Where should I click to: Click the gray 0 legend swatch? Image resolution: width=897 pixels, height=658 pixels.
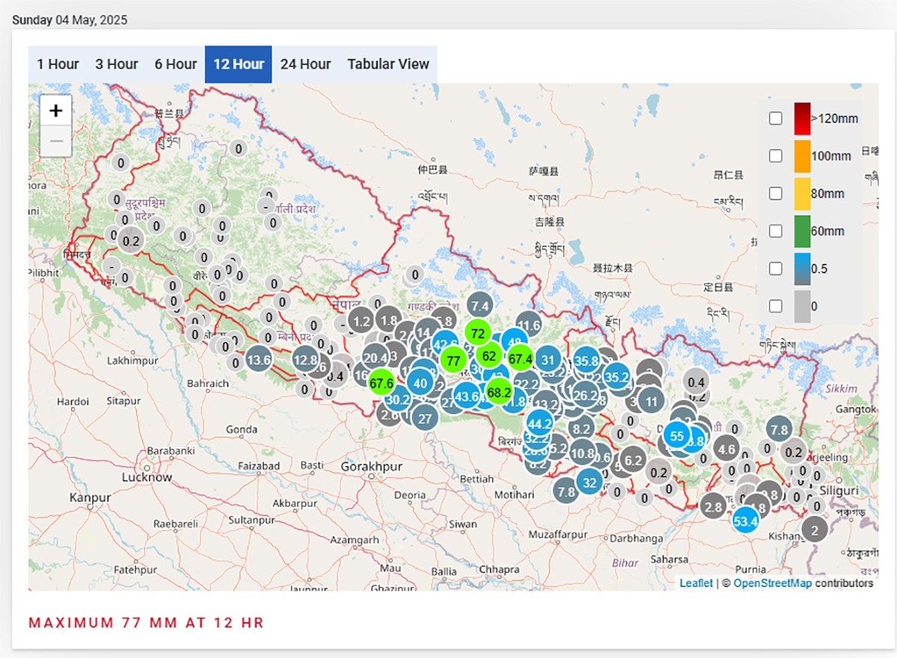coord(802,305)
